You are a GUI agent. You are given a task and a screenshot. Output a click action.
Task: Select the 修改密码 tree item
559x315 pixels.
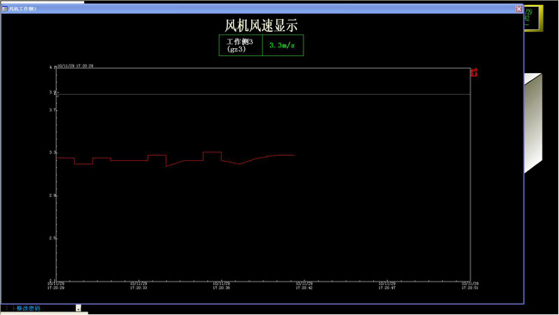[x=28, y=308]
